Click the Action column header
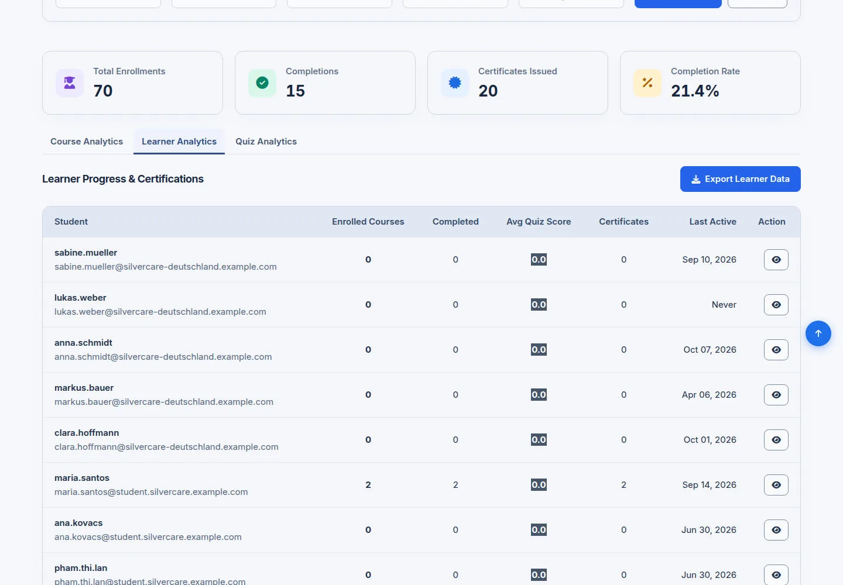This screenshot has height=585, width=843. click(772, 222)
